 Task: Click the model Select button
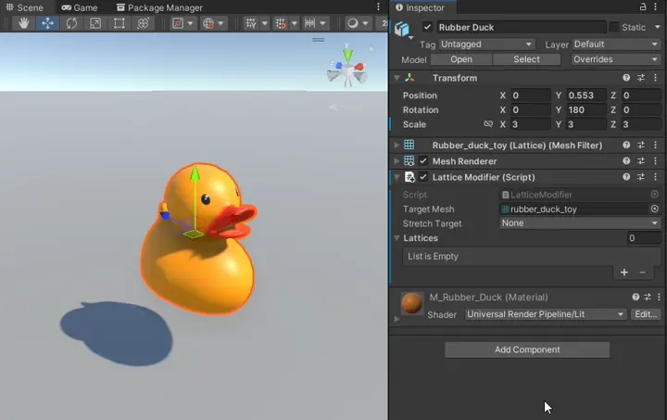526,59
